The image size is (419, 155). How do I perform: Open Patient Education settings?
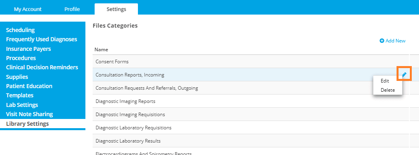pyautogui.click(x=29, y=86)
